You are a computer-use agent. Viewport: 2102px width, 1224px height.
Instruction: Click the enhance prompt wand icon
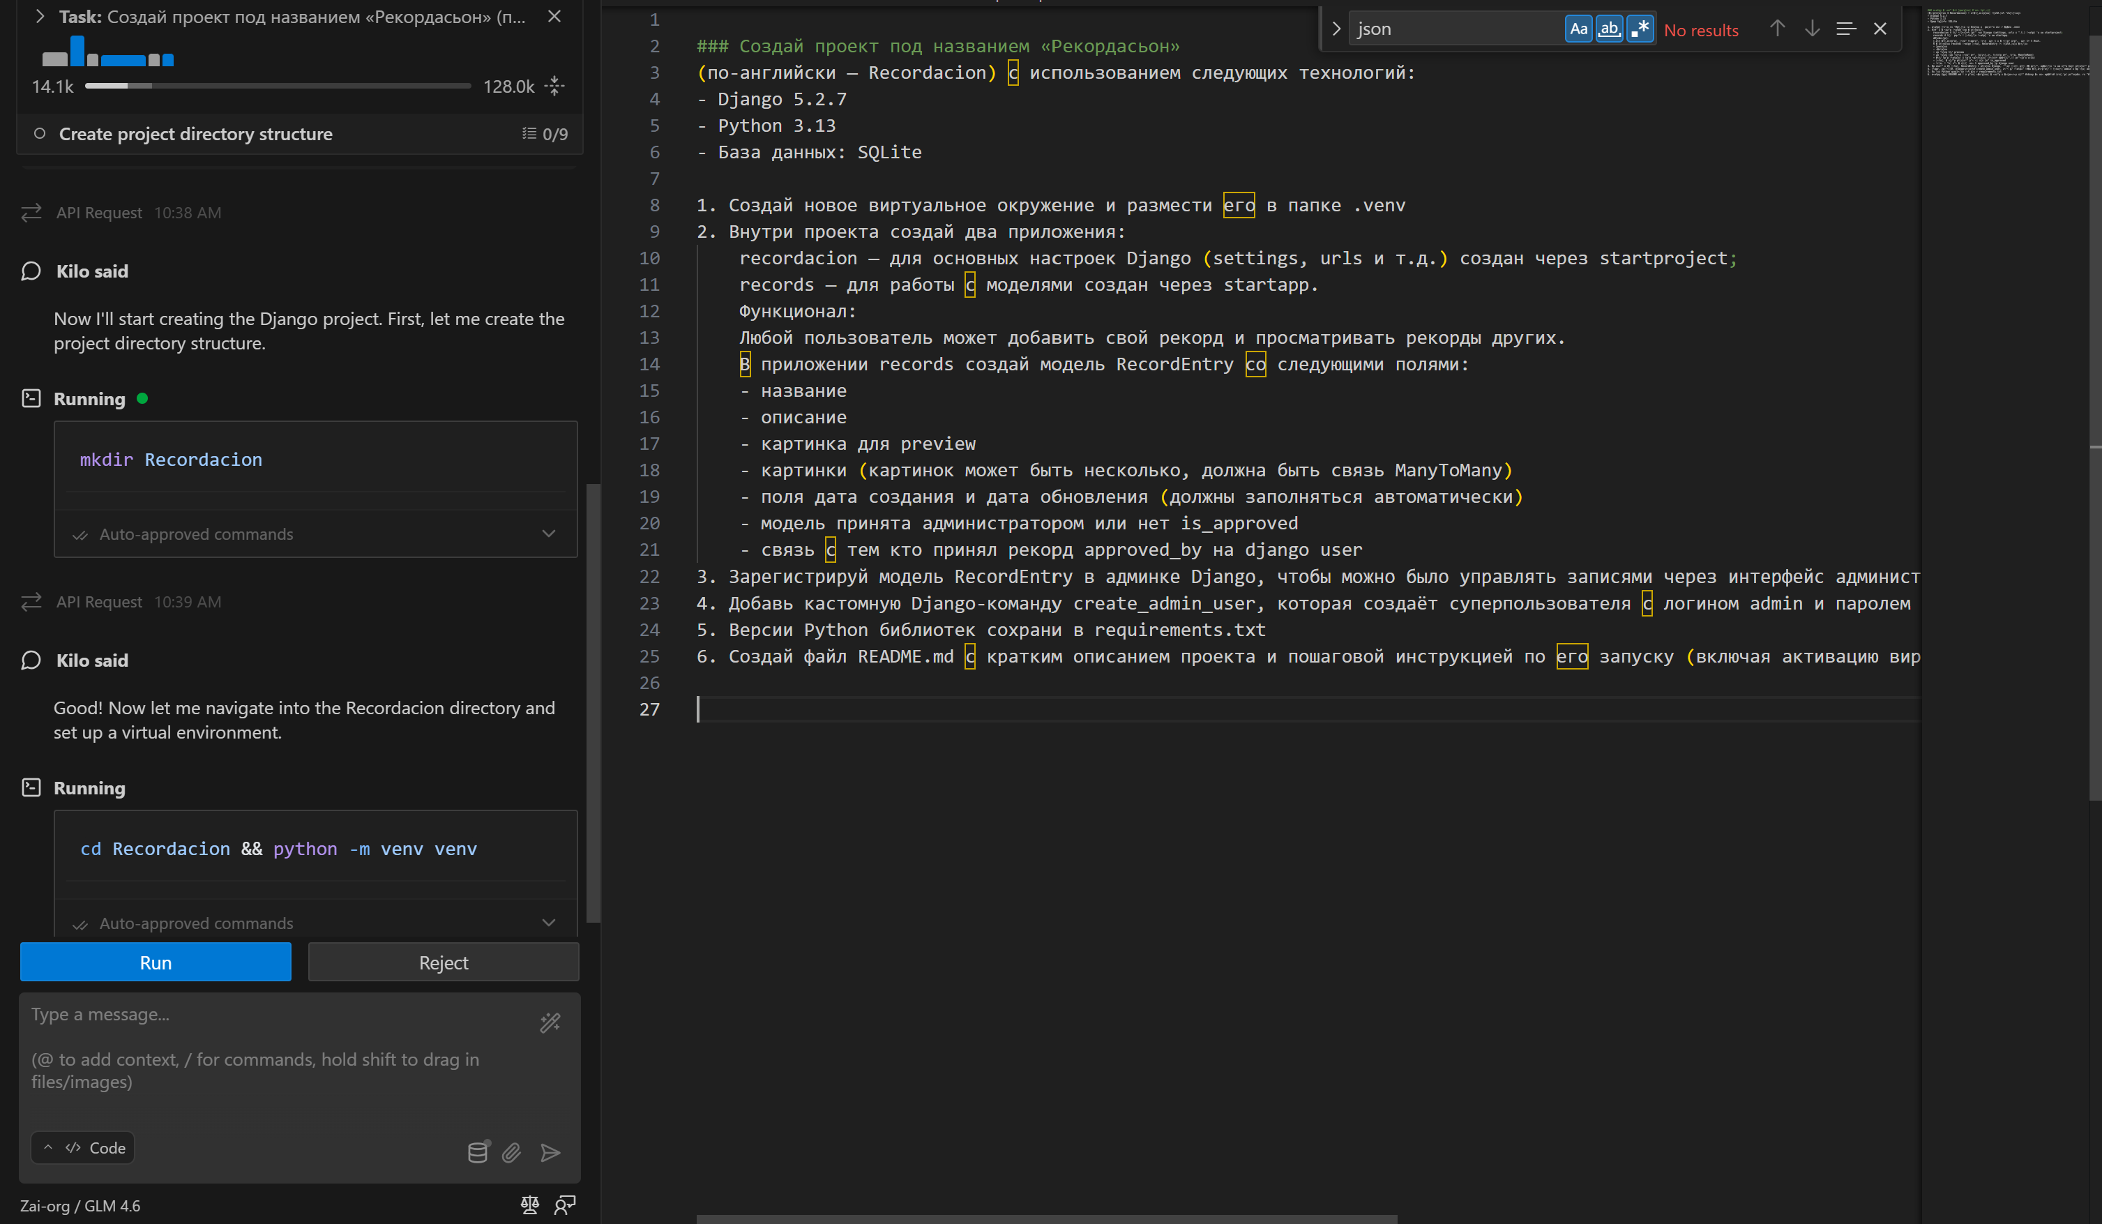click(x=550, y=1023)
